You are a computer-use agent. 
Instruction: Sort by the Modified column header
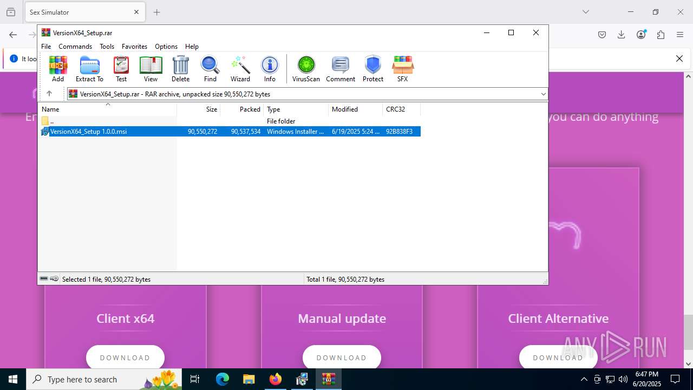pyautogui.click(x=356, y=109)
